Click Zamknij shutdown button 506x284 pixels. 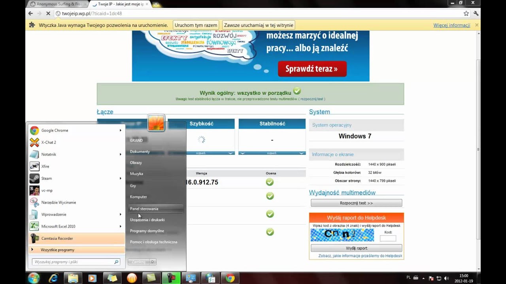pyautogui.click(x=139, y=262)
